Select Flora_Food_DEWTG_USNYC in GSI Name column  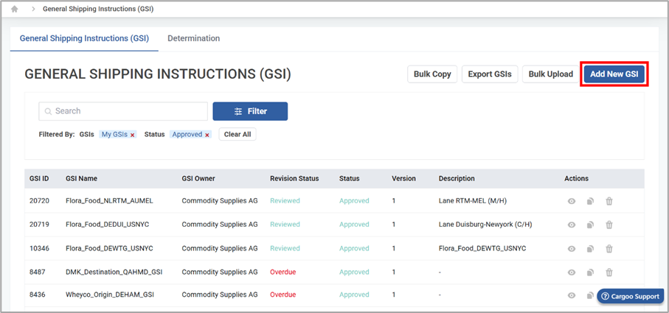click(x=109, y=248)
